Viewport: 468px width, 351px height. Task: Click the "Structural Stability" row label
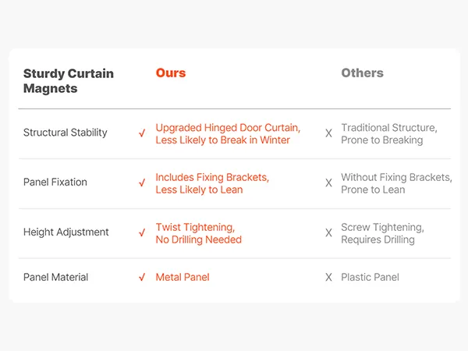pyautogui.click(x=66, y=133)
